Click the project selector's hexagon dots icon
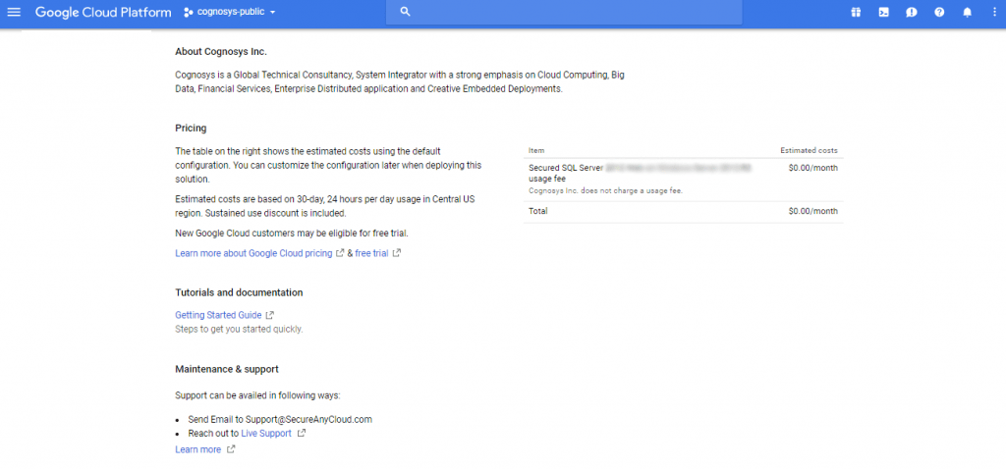 [188, 12]
